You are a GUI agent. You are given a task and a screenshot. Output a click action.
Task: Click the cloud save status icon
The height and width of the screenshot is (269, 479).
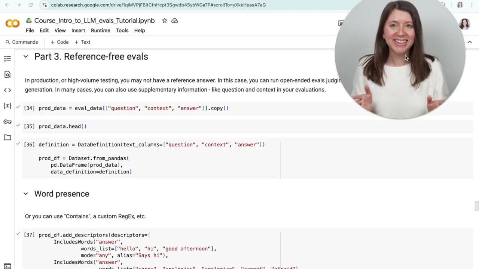pos(175,21)
